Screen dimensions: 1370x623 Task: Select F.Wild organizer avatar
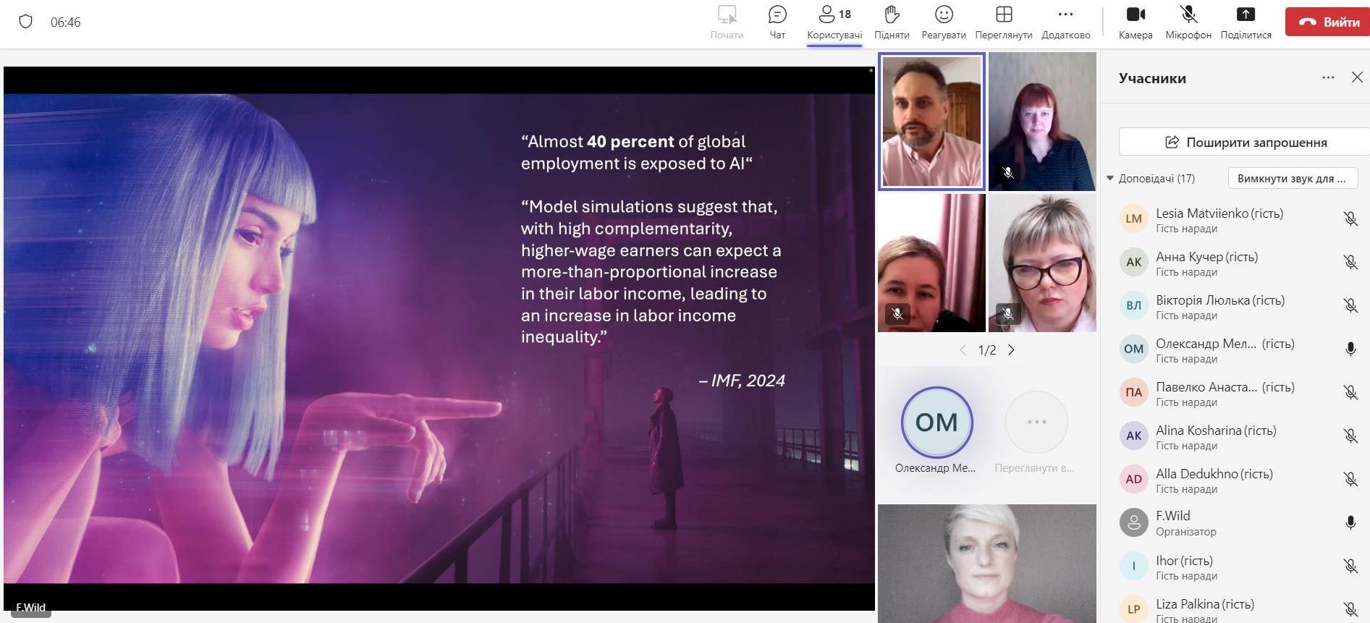coord(1134,522)
